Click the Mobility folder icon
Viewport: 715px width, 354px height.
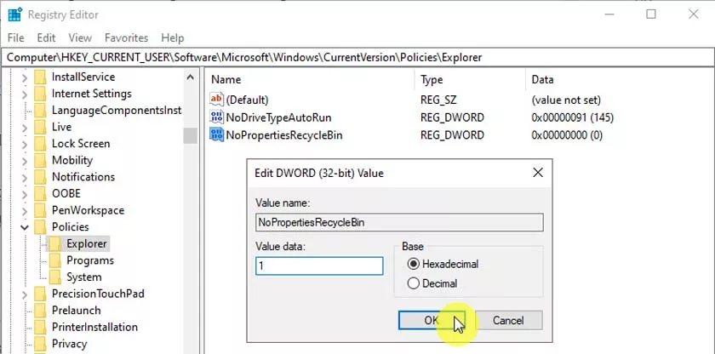[x=41, y=160]
